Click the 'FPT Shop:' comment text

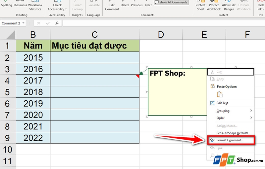pyautogui.click(x=167, y=73)
